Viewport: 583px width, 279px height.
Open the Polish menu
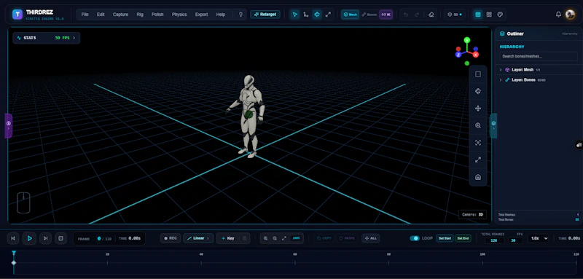pyautogui.click(x=157, y=15)
